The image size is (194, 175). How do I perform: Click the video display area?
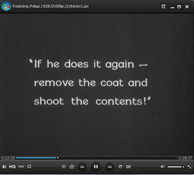tap(97, 84)
